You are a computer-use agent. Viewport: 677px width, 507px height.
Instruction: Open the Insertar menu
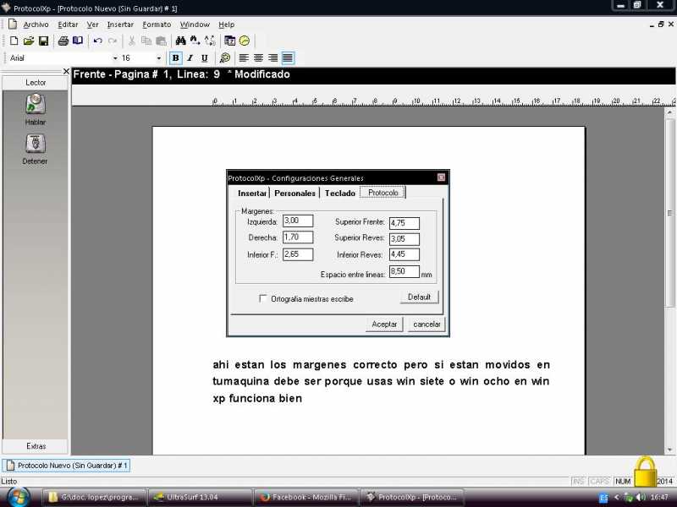(x=120, y=25)
